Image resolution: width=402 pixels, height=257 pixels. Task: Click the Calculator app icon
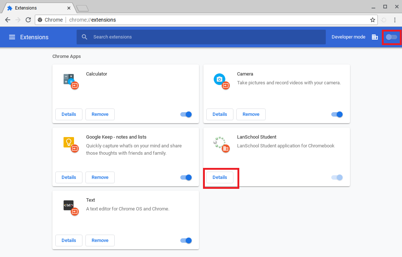click(71, 81)
